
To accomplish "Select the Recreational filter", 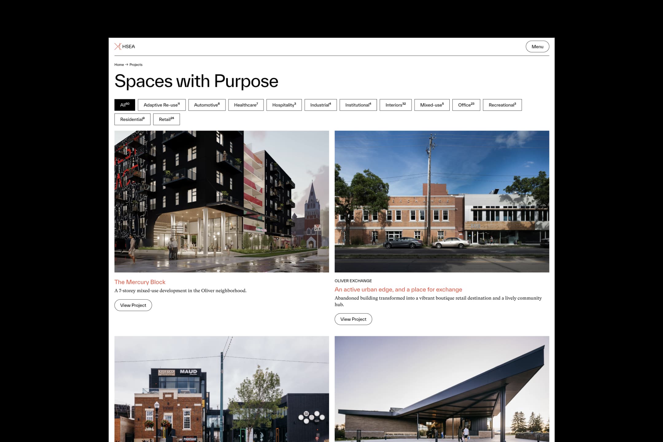I will [x=502, y=105].
